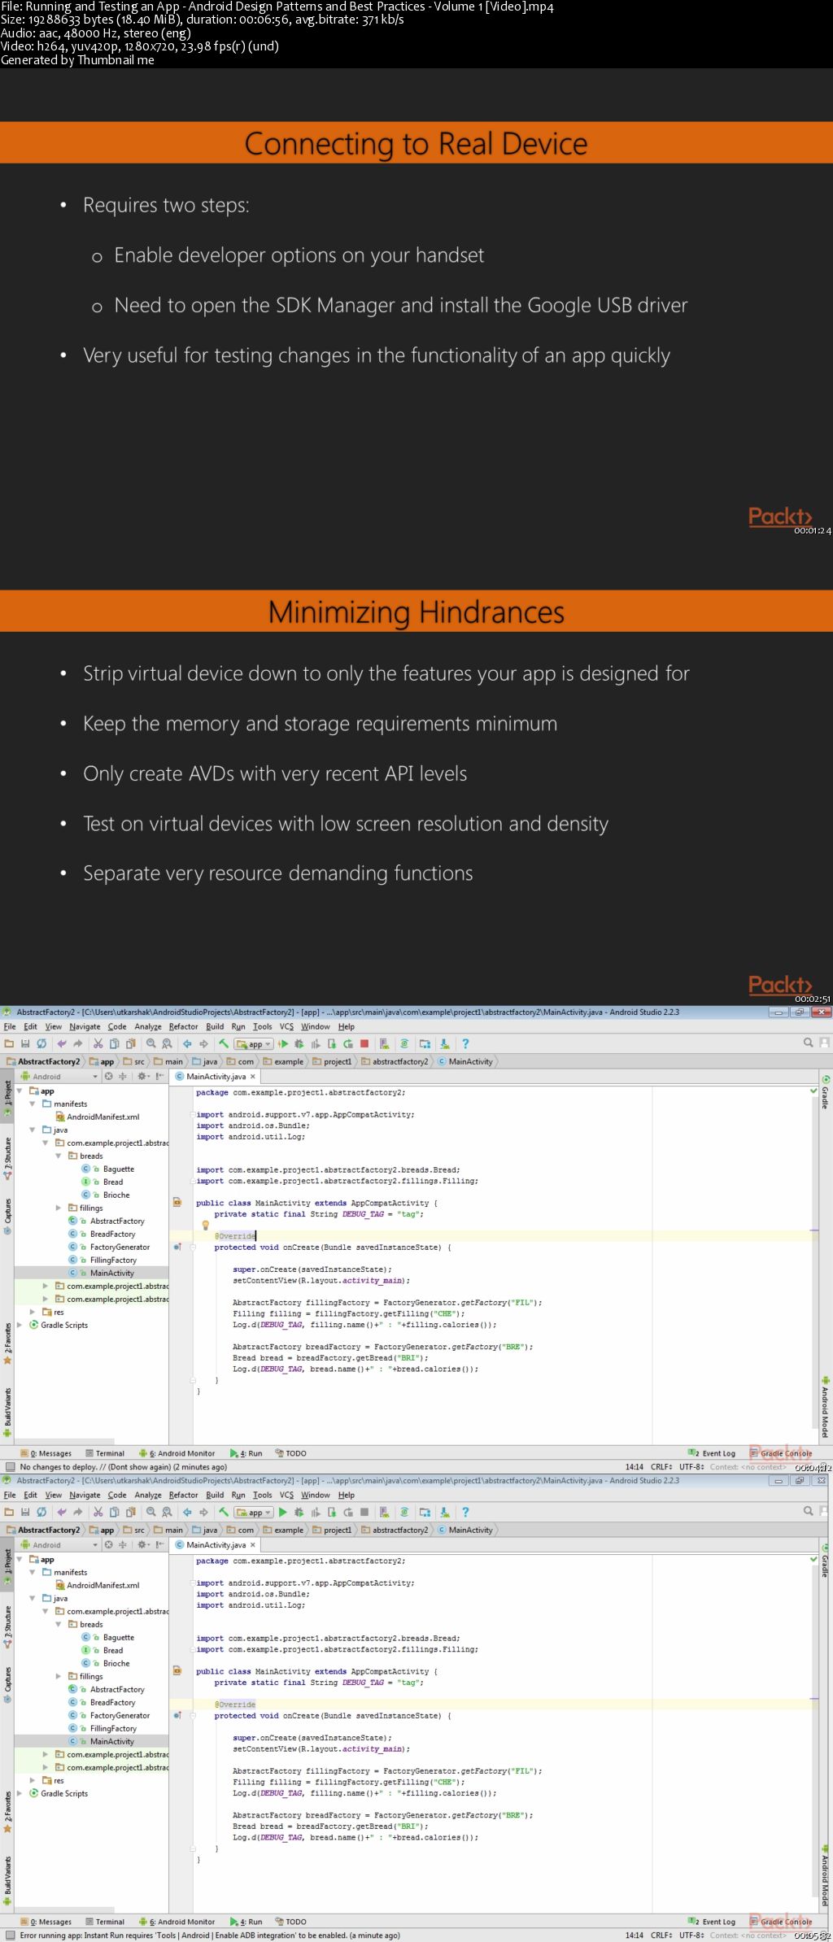833x1942 pixels.
Task: Open the Refactor menu in the 00:04:22 frame
Action: 183,1026
